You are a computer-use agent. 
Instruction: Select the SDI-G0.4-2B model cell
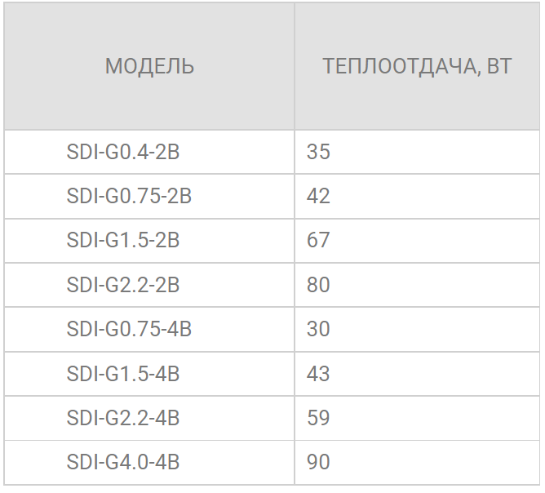click(122, 152)
